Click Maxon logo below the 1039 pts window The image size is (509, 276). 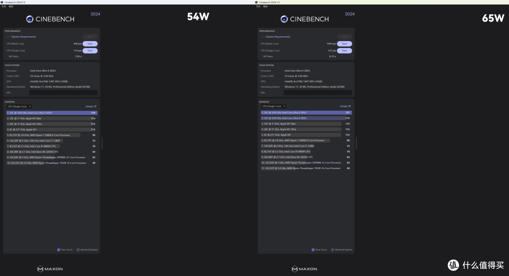(304, 269)
